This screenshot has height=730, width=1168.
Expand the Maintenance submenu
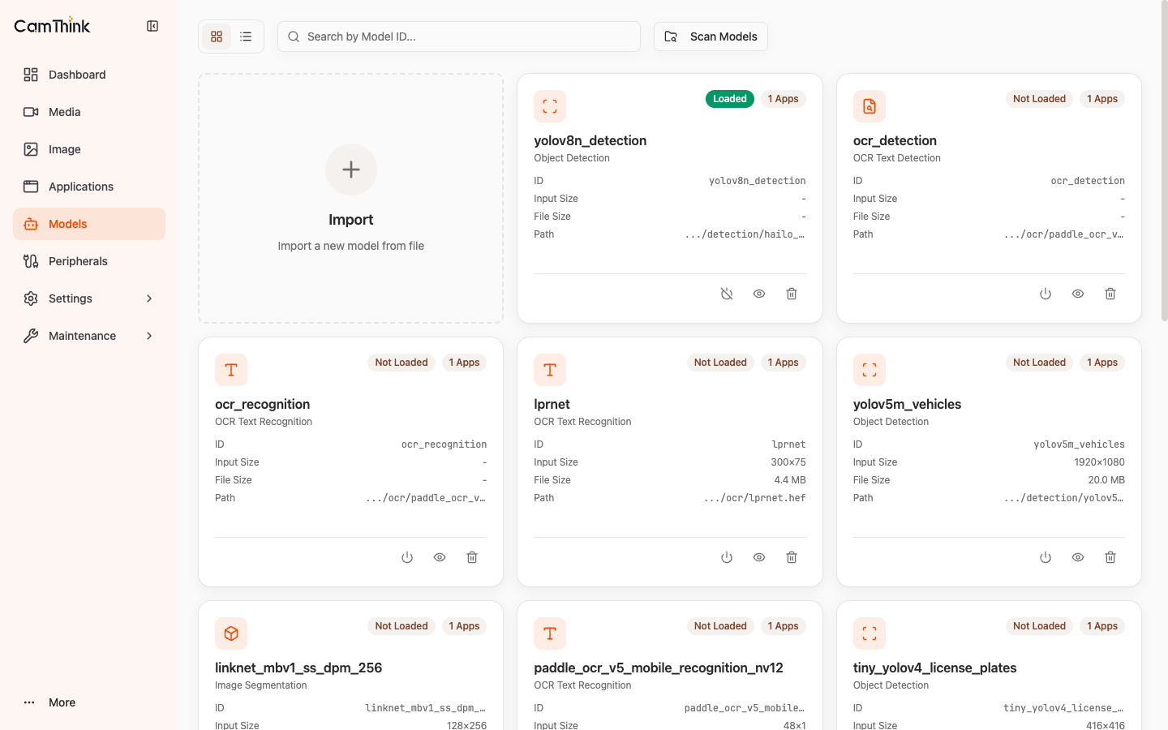tap(89, 336)
